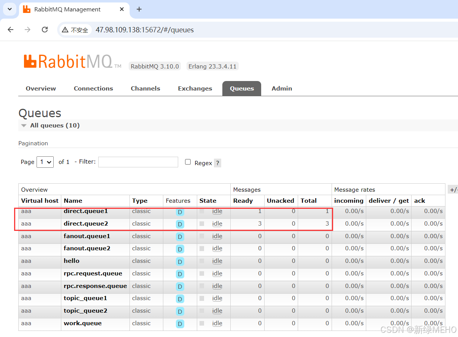
Task: Open the work.queue queue
Action: point(83,323)
